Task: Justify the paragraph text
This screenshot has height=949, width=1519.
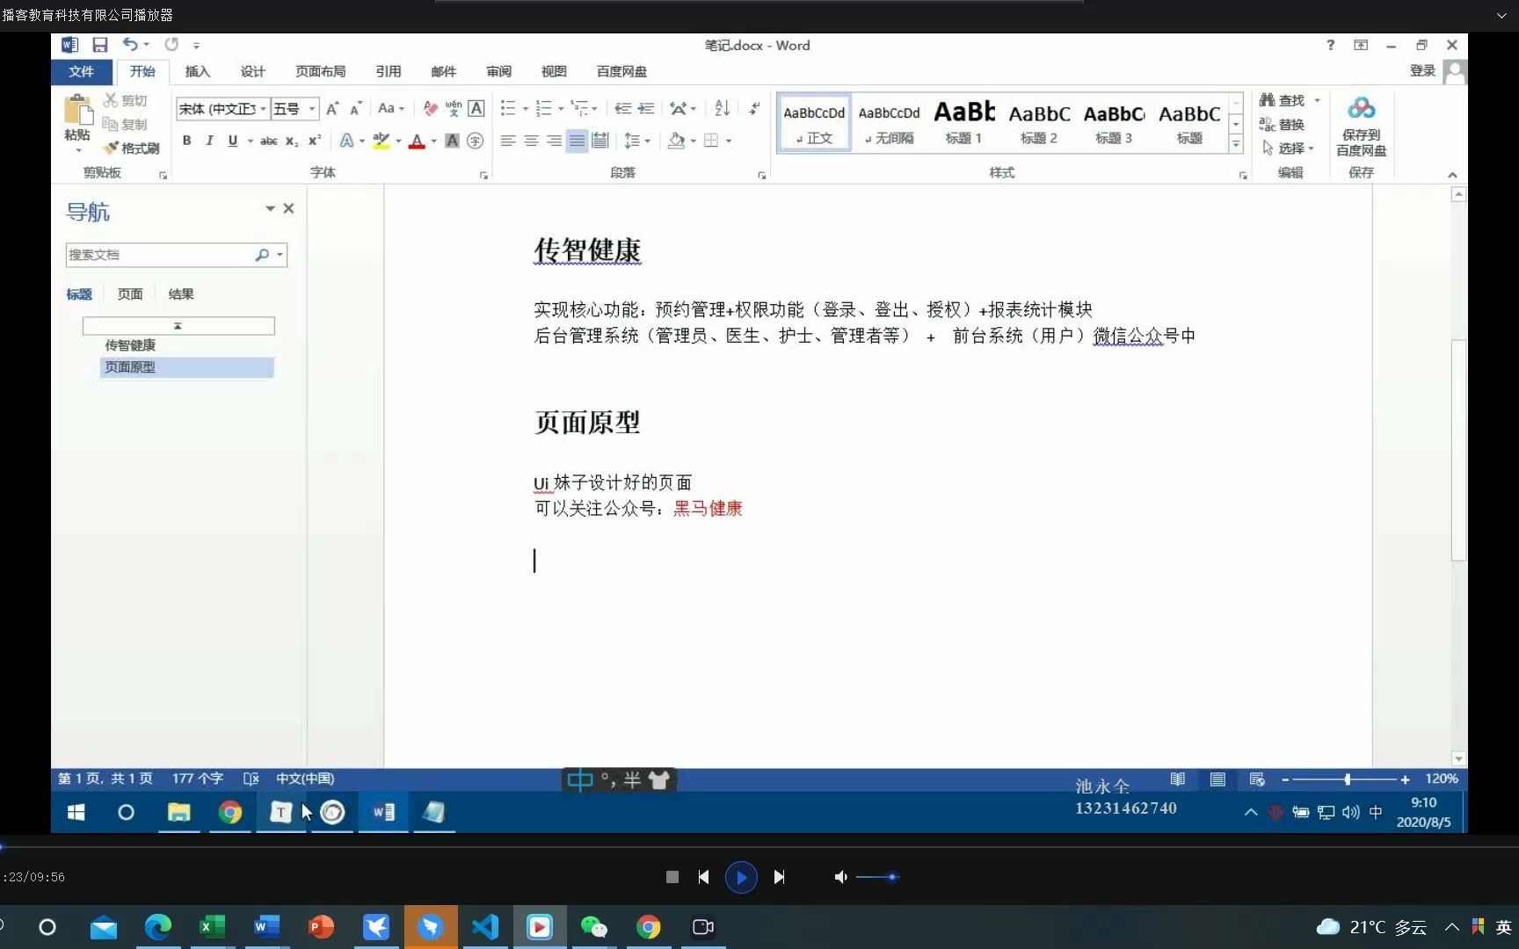Action: pyautogui.click(x=577, y=141)
